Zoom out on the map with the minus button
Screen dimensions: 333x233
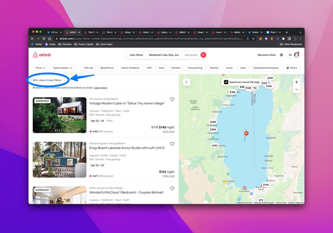click(x=297, y=89)
